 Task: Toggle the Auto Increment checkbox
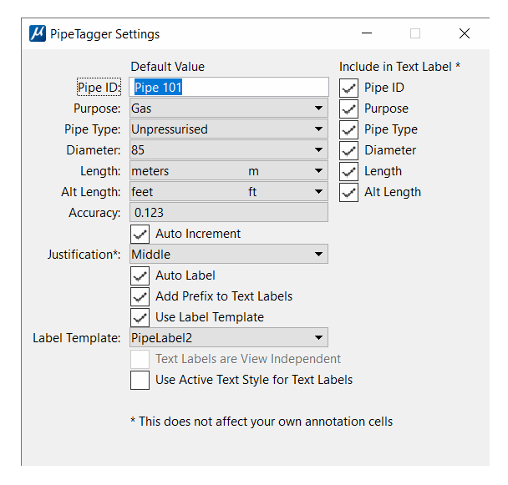coord(140,234)
